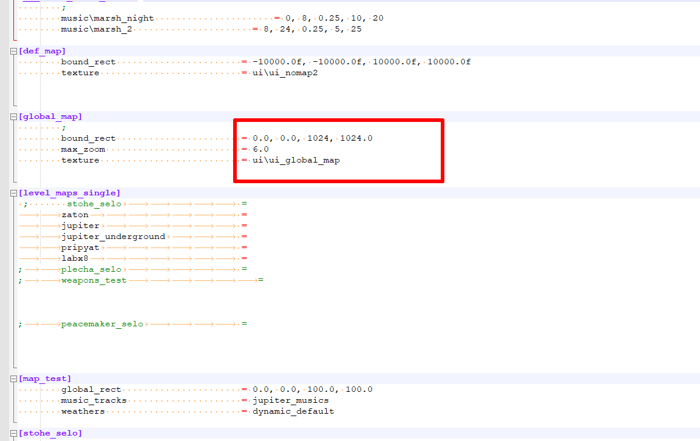
Task: Click the music\marsh_night key
Action: [x=107, y=18]
